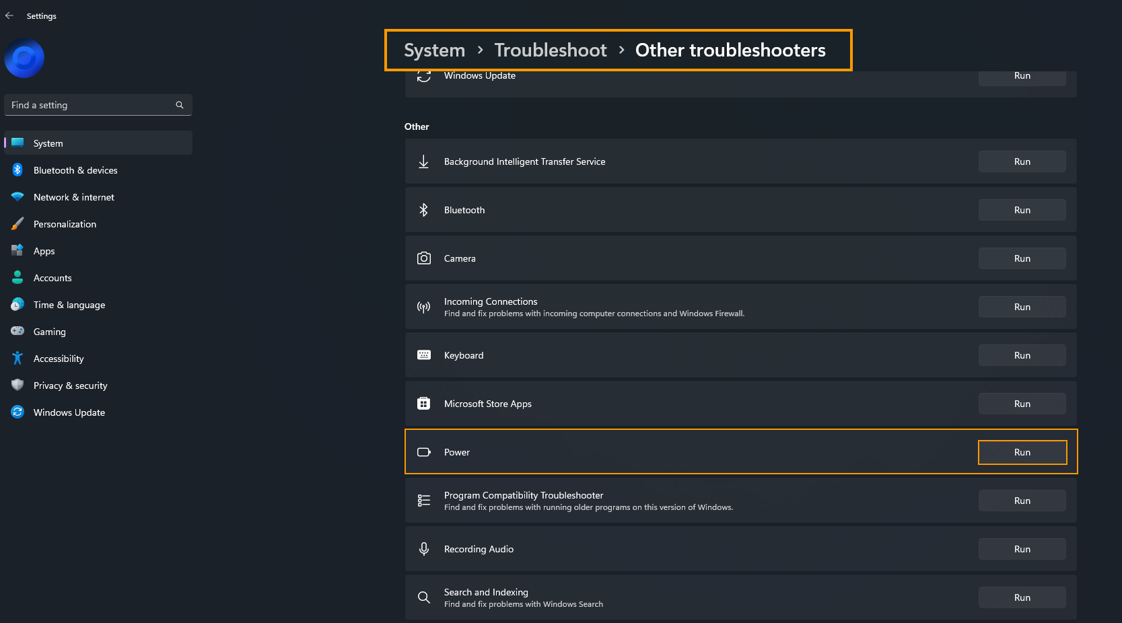The height and width of the screenshot is (623, 1122).
Task: Click the Bluetooth troubleshooter row icon
Action: click(x=423, y=210)
